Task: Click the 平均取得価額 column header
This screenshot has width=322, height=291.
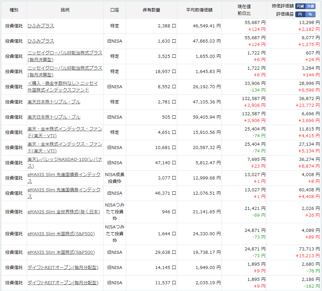Action: coord(199,10)
